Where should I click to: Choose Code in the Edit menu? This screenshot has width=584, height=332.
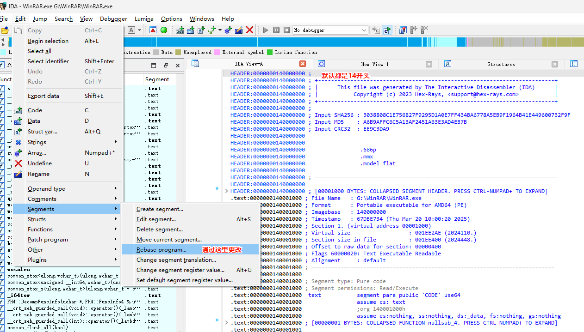[67, 110]
